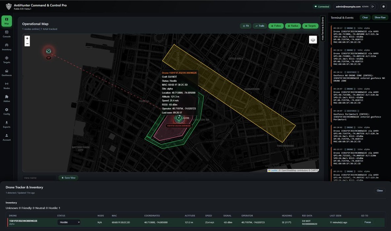This screenshot has height=231, width=391.
Task: Open the Config sidebar item
Action: pyautogui.click(x=7, y=111)
